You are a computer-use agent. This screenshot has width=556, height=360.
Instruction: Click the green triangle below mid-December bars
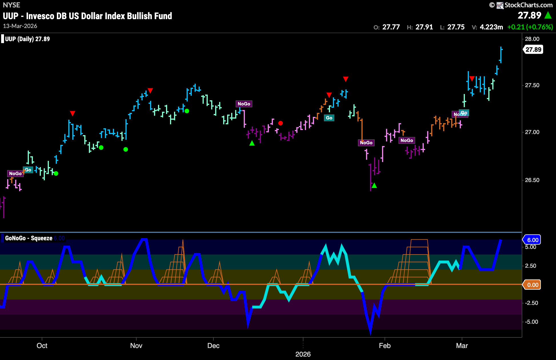tap(252, 143)
